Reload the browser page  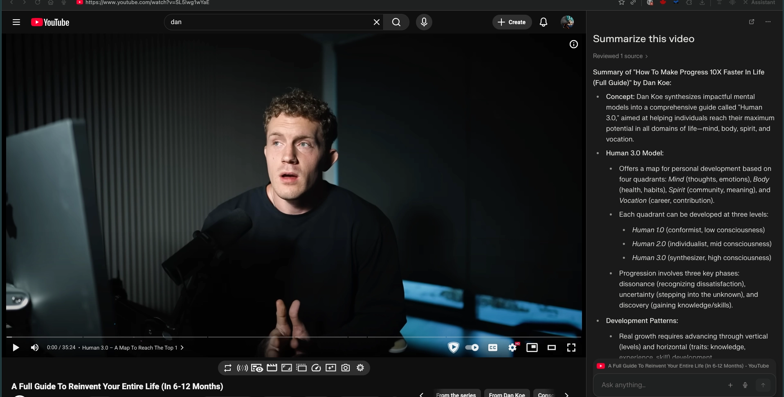click(x=38, y=2)
